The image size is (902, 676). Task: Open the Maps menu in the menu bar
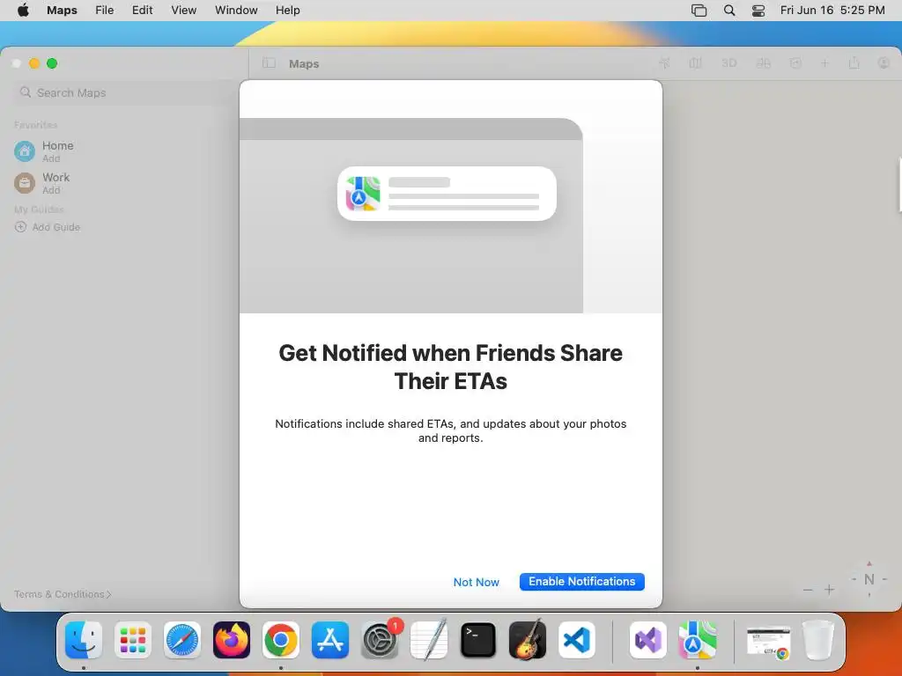pyautogui.click(x=62, y=10)
